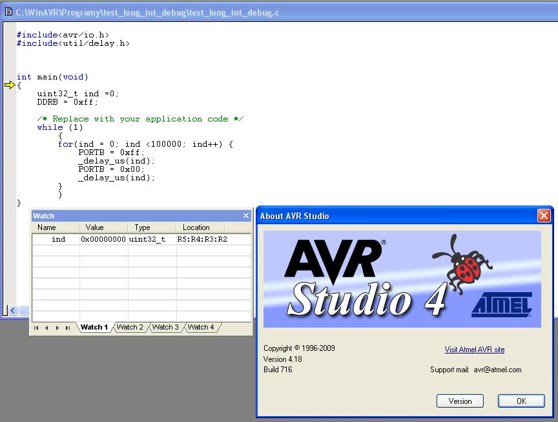Click the yellow debug arrow in editor margin
Viewport: 558px width, 422px height.
click(10, 85)
